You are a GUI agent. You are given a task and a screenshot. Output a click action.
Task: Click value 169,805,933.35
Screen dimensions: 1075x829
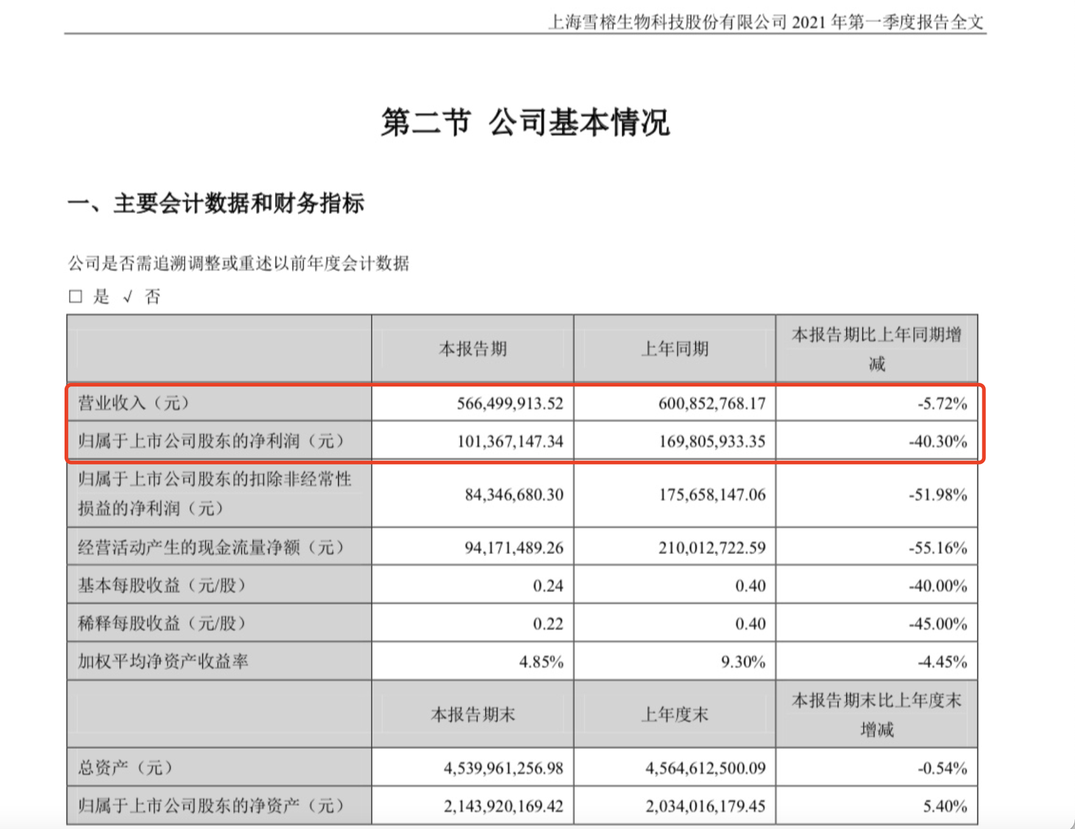pyautogui.click(x=712, y=441)
